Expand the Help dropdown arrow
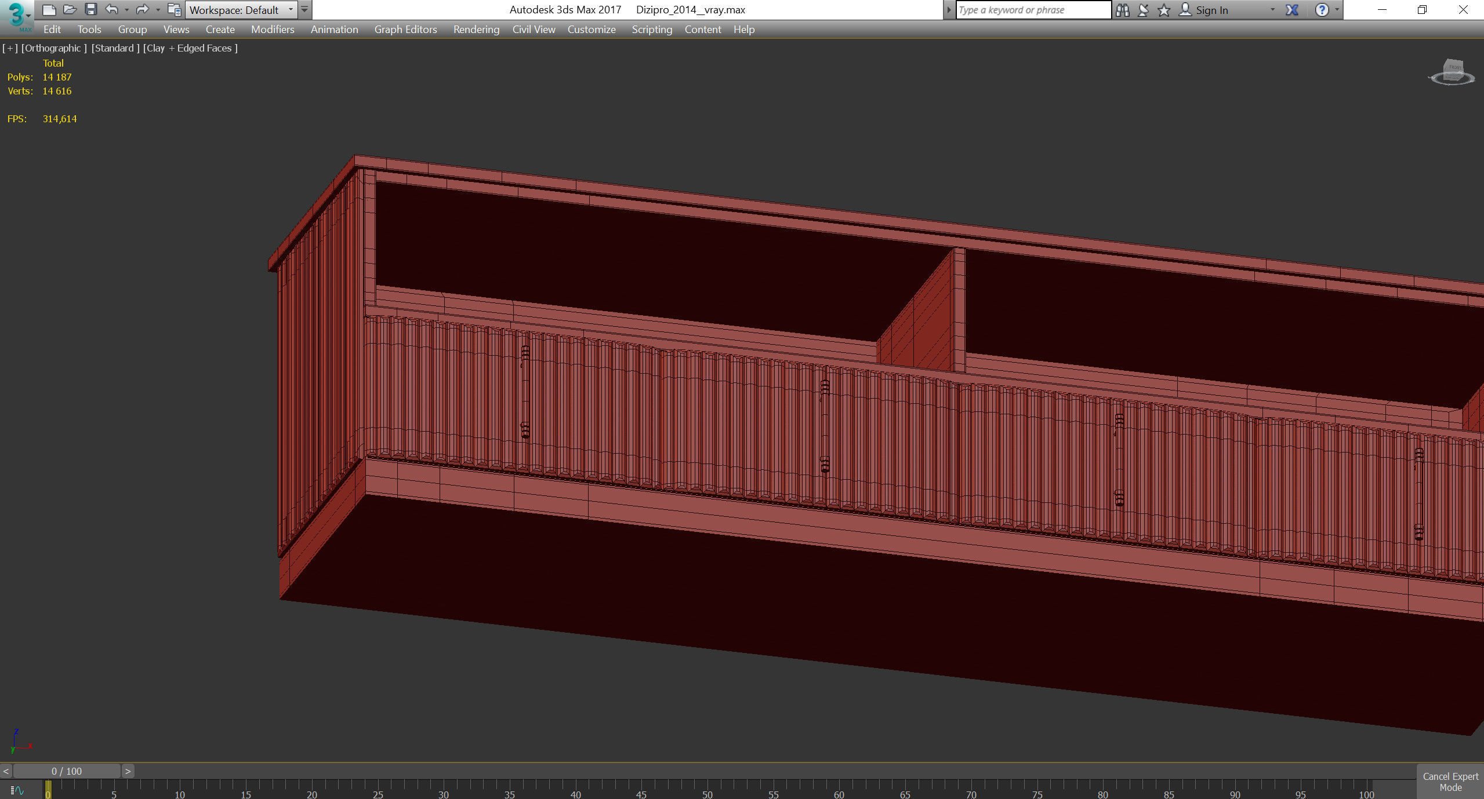1484x799 pixels. point(1337,10)
